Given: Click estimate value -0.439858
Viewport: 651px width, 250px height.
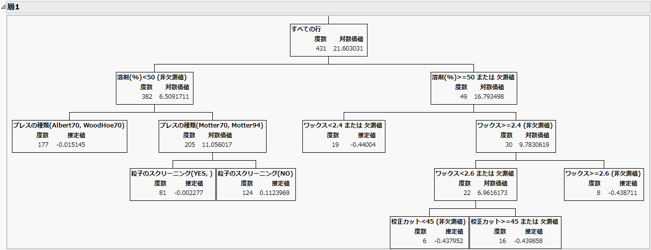Looking at the screenshot, I should click(x=528, y=241).
